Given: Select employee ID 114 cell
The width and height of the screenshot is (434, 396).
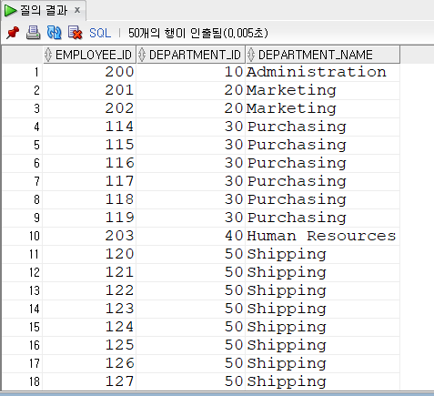Looking at the screenshot, I should click(x=89, y=127).
